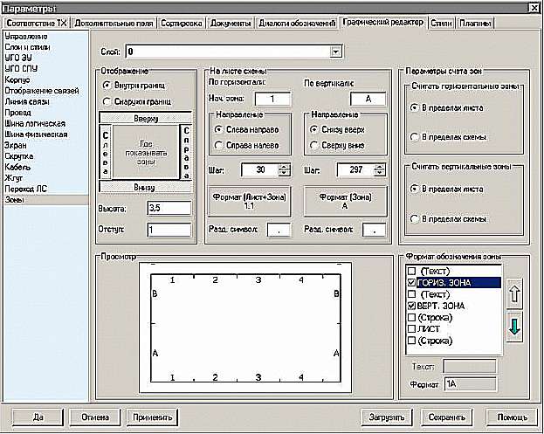Open Документы tab

(x=231, y=24)
